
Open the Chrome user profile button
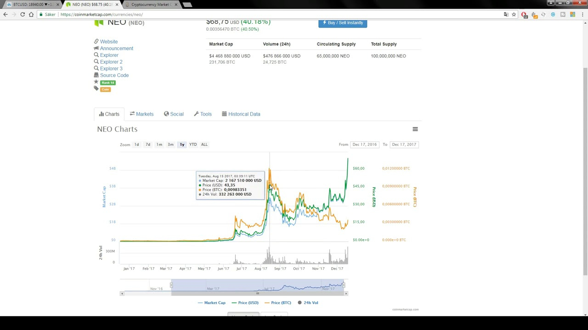[551, 3]
